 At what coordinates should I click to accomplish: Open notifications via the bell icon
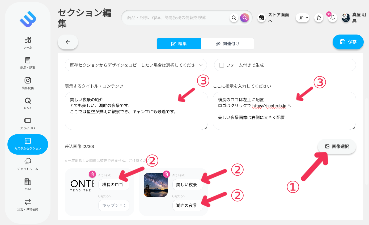332,17
